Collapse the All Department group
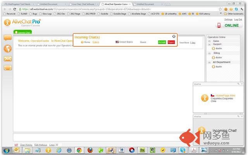248x155 pixels. pyautogui.click(x=209, y=62)
